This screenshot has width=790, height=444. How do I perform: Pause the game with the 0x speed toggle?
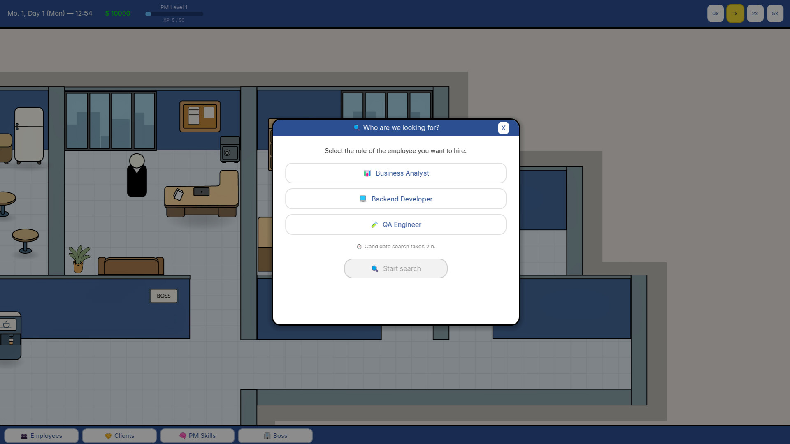(715, 13)
